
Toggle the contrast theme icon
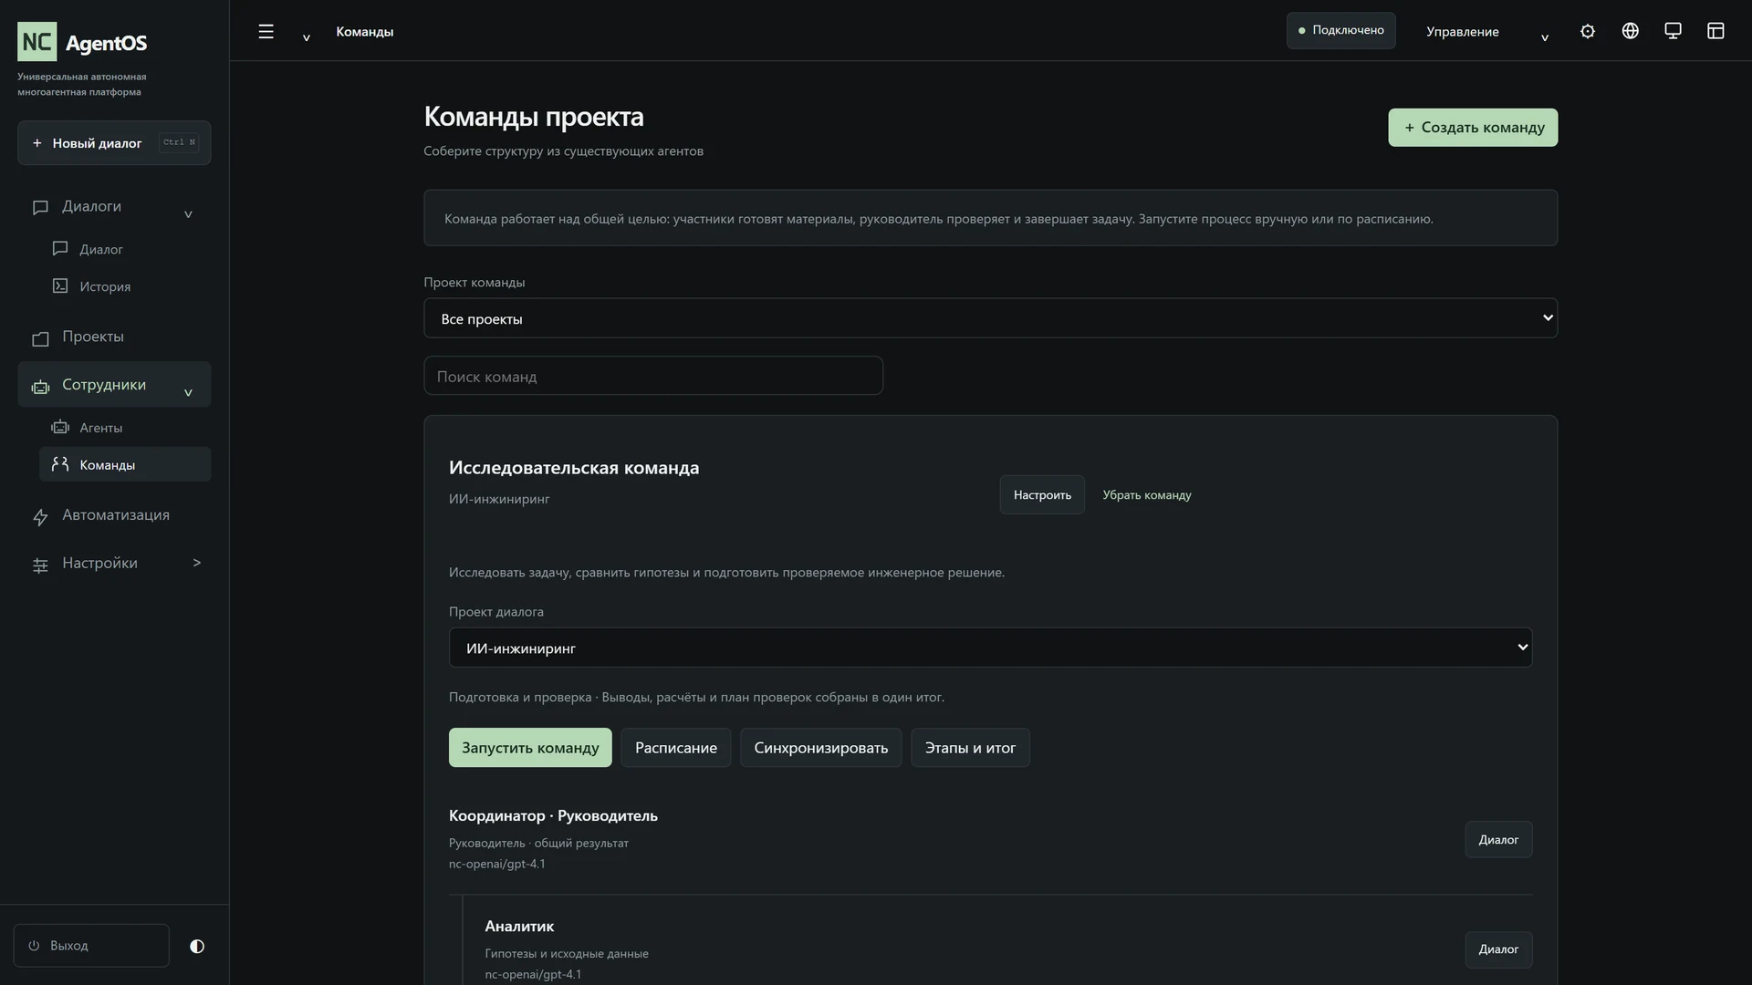[x=197, y=946]
